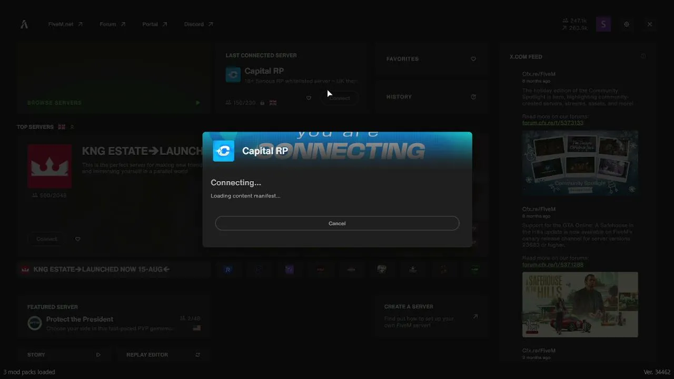The width and height of the screenshot is (674, 379).
Task: Click the History clock icon
Action: [473, 97]
